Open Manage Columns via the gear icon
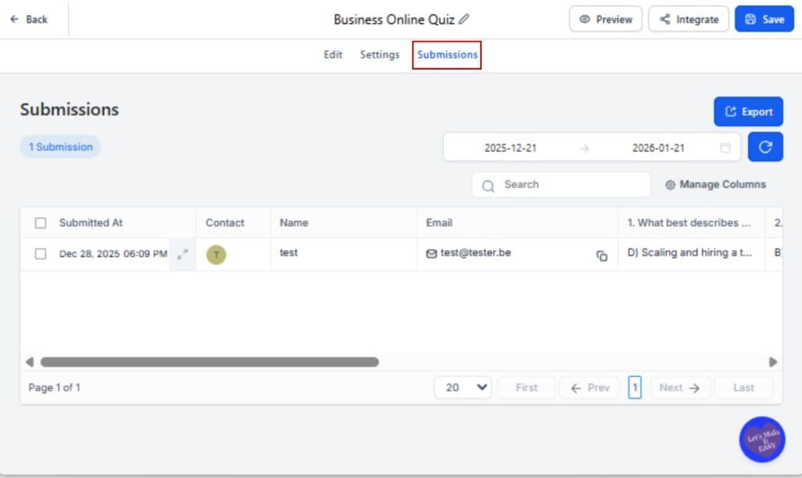Image resolution: width=802 pixels, height=478 pixels. (x=671, y=184)
